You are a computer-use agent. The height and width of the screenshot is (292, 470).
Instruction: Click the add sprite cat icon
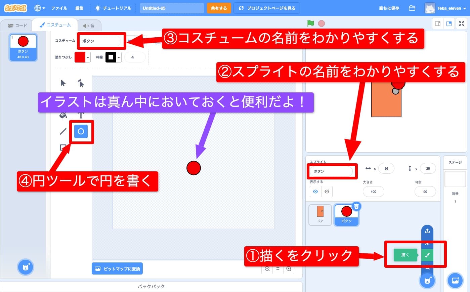tap(427, 281)
